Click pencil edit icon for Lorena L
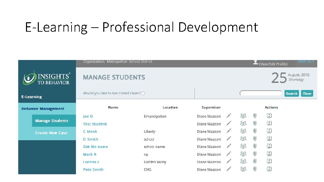Viewport: 324px width, 182px height. pyautogui.click(x=229, y=161)
